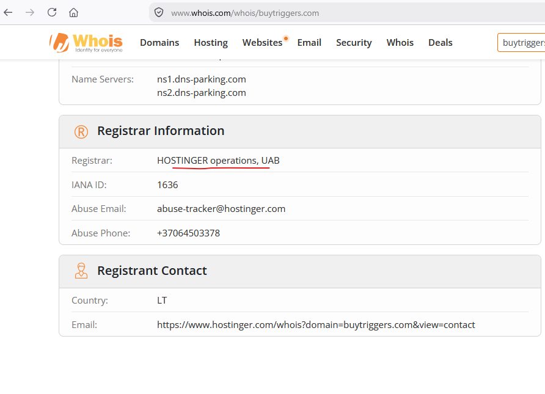The image size is (545, 394).
Task: Click the browser forward arrow
Action: tap(30, 13)
